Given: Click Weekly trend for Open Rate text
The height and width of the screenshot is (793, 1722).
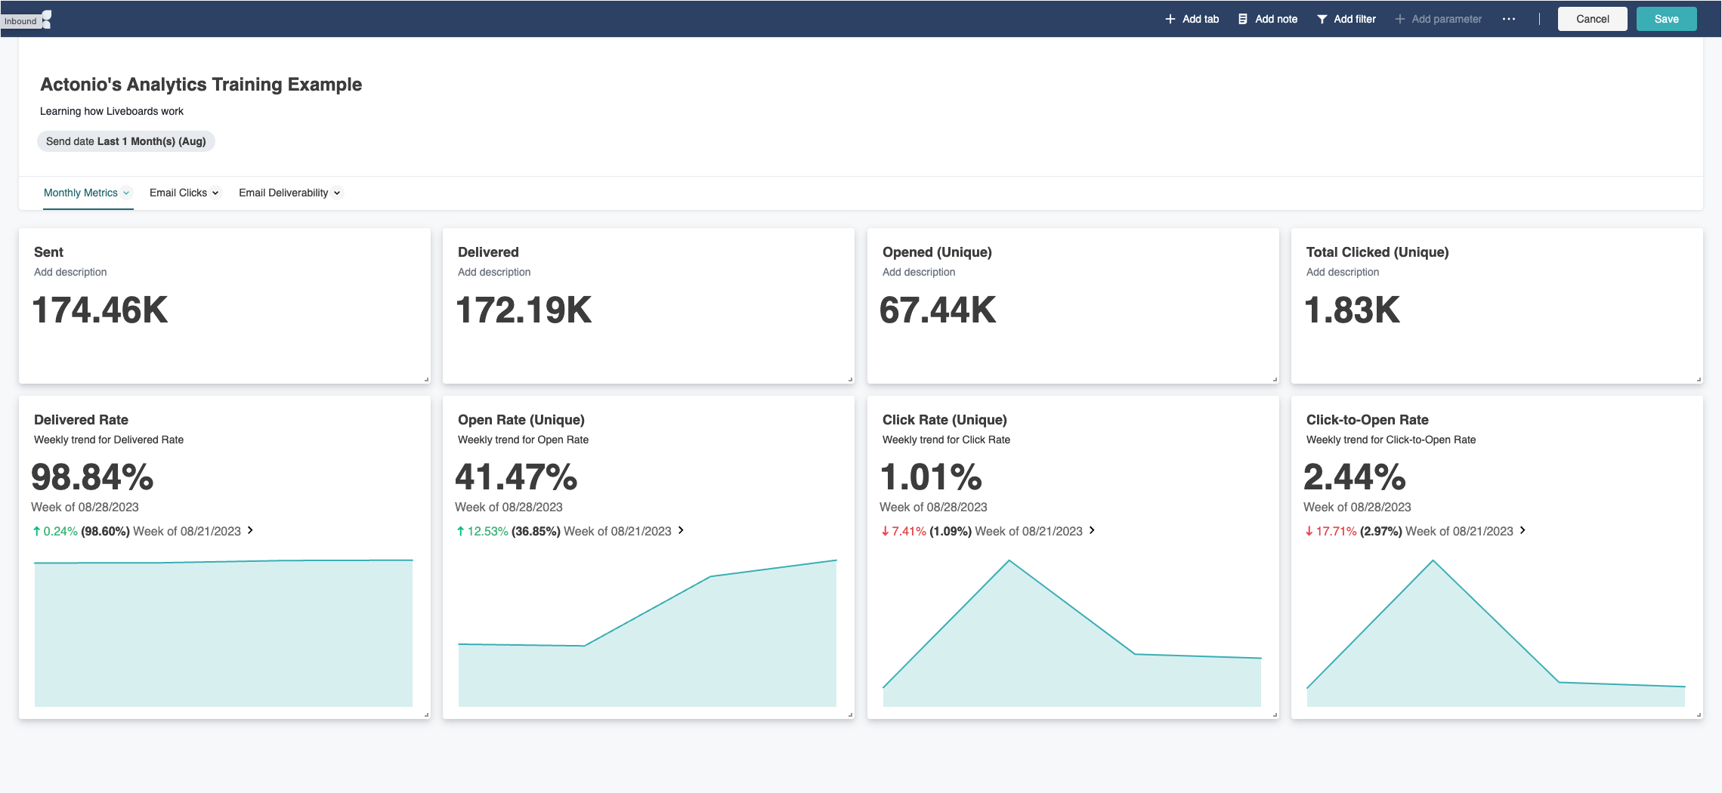Looking at the screenshot, I should (523, 440).
